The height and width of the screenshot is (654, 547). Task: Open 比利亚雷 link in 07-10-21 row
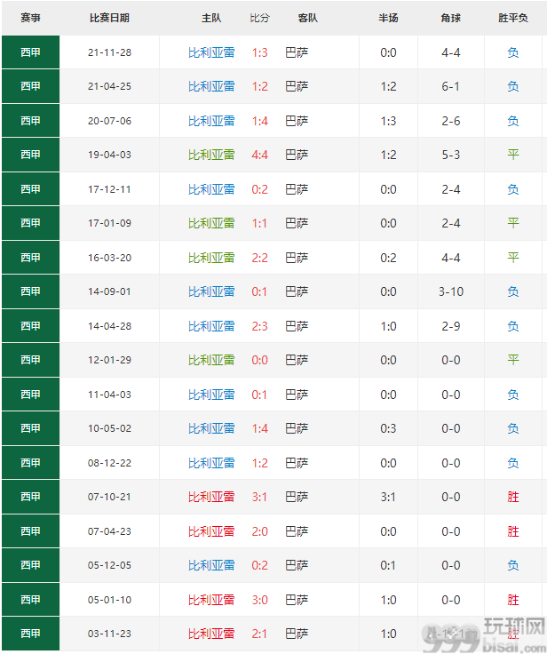(x=211, y=497)
